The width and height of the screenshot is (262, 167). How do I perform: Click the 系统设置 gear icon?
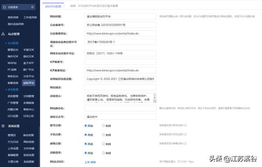4,126
